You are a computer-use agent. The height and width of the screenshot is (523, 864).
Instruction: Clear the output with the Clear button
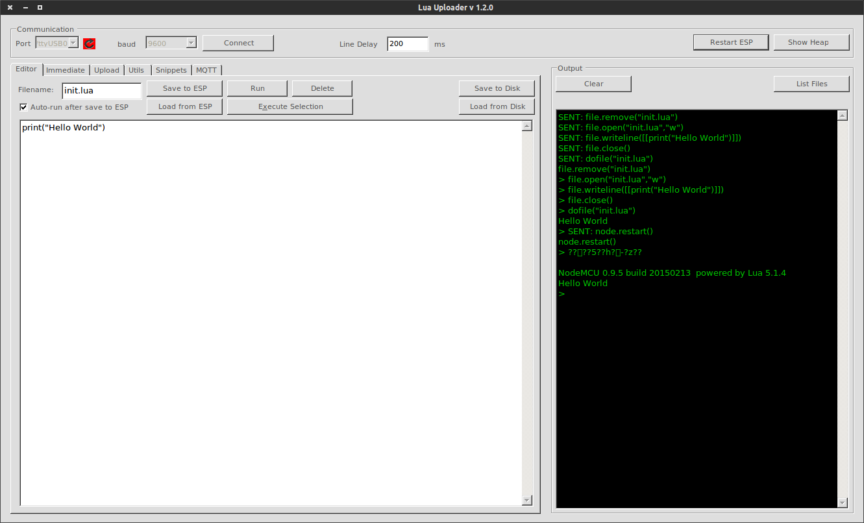593,84
